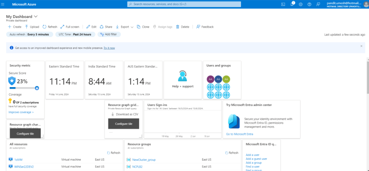Clone the dashboard
This screenshot has width=369, height=171.
pos(143,27)
